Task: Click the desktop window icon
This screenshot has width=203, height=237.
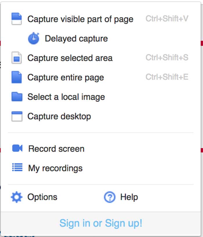Action: pyautogui.click(x=17, y=116)
